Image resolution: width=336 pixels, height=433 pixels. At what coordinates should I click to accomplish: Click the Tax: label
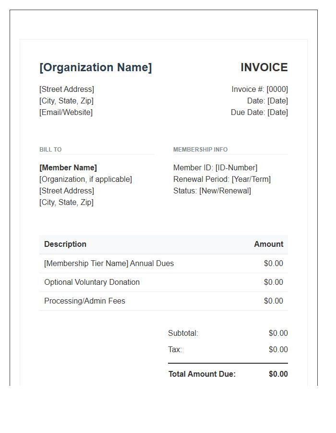click(x=175, y=350)
